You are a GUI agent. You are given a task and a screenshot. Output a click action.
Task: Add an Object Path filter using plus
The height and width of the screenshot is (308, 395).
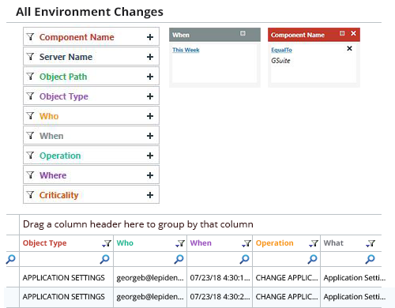coord(150,77)
